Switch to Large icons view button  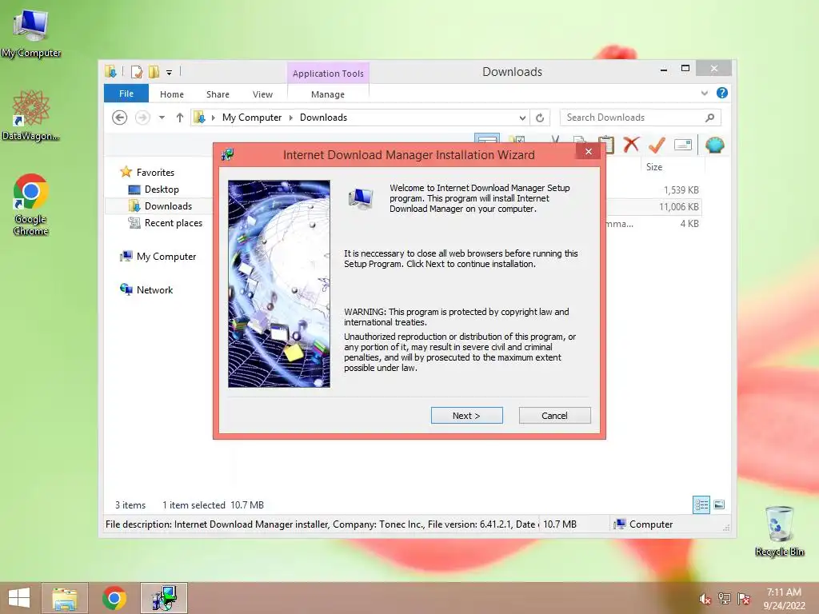(719, 504)
